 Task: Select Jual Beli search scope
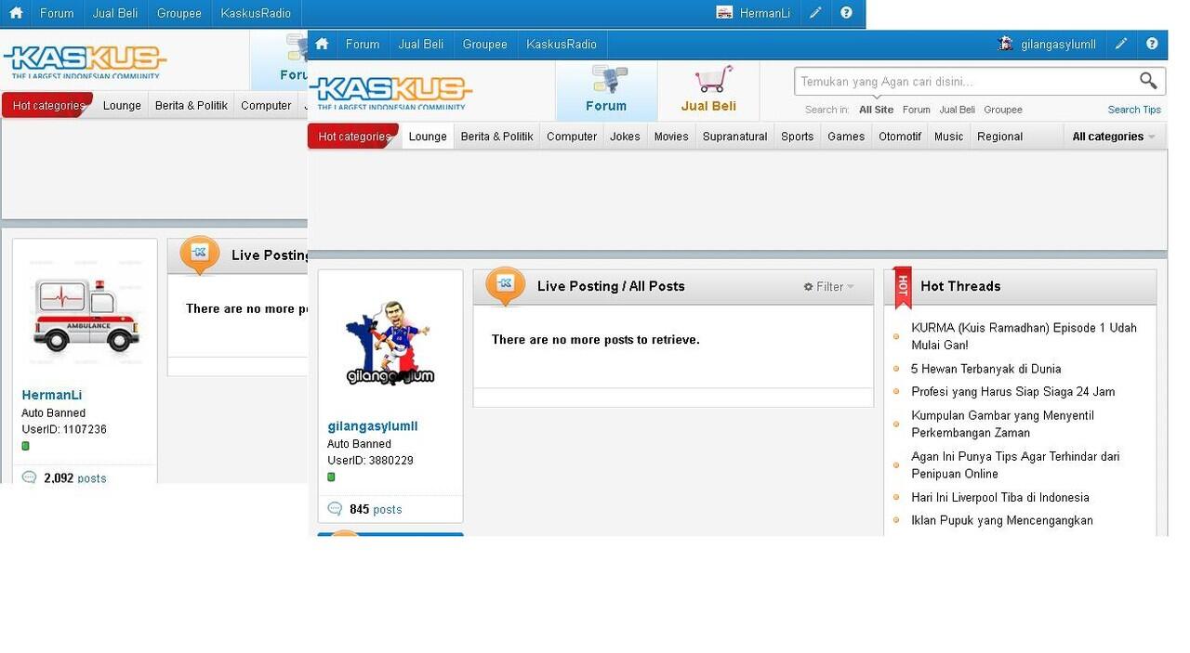957,110
